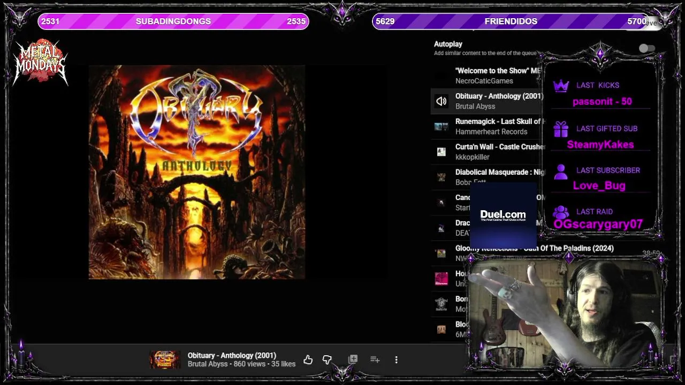Click the SUBADINGDONGS goal bar
The image size is (685, 385).
click(173, 21)
